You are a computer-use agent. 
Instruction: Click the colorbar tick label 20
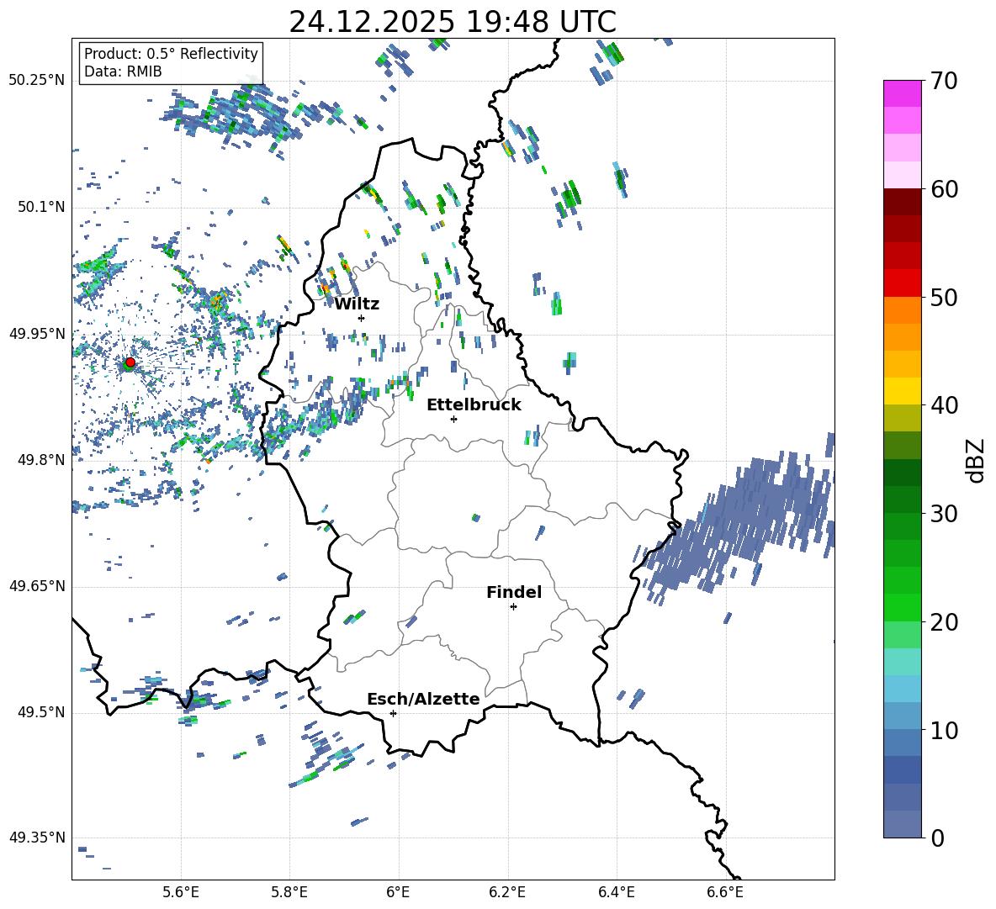tap(944, 622)
